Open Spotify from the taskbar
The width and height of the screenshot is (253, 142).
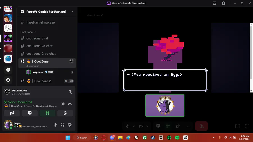(177, 138)
